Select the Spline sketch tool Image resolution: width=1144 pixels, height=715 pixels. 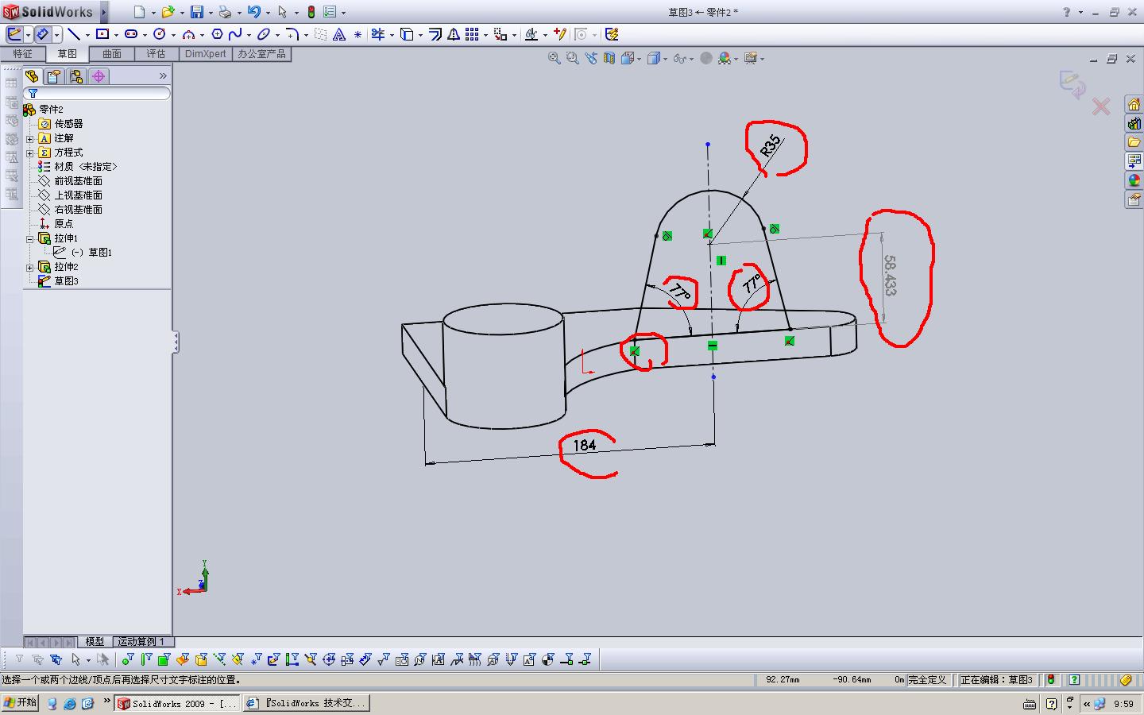point(235,34)
